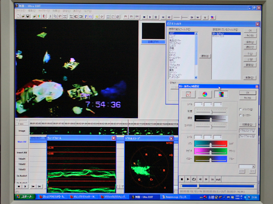Open the ファイル(F) menu
The width and height of the screenshot is (273, 204).
pos(20,11)
